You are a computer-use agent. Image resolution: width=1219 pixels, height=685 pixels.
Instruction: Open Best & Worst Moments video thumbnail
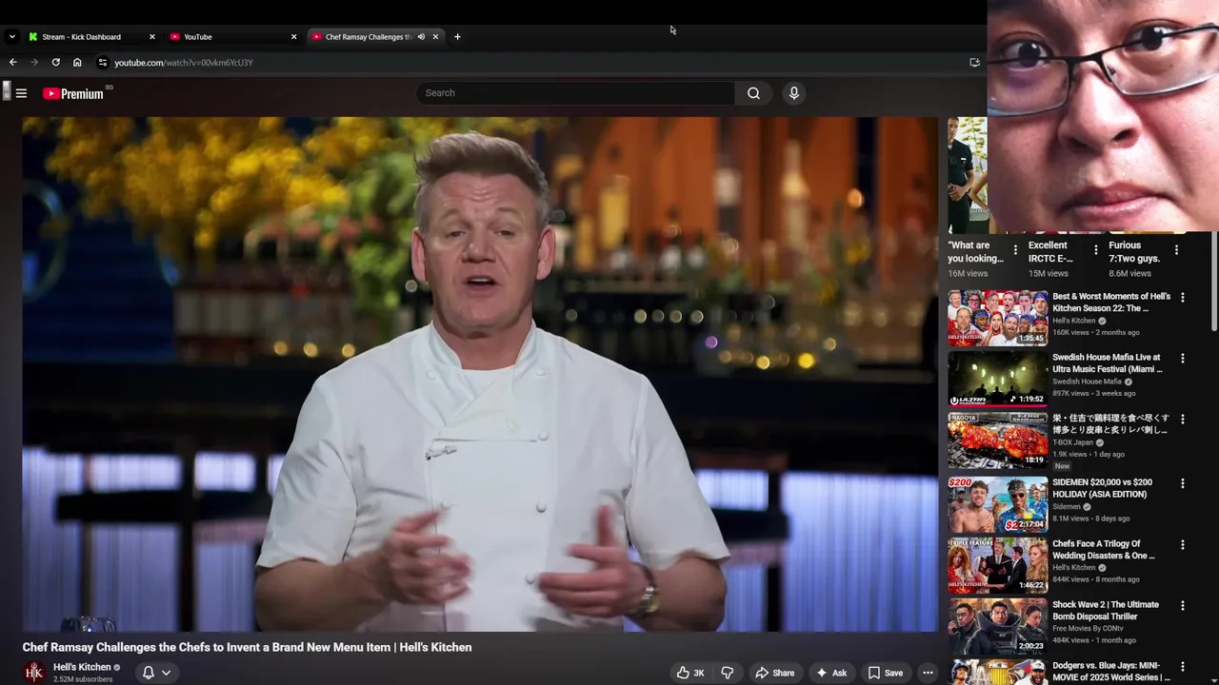click(x=997, y=318)
